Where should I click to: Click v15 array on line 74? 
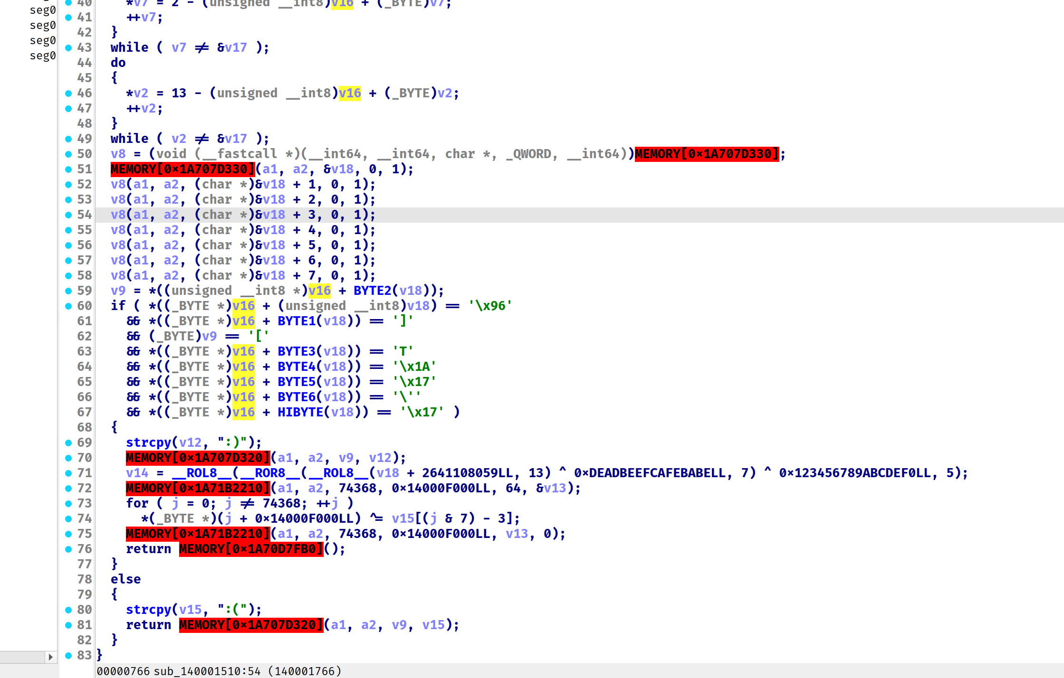pyautogui.click(x=403, y=518)
